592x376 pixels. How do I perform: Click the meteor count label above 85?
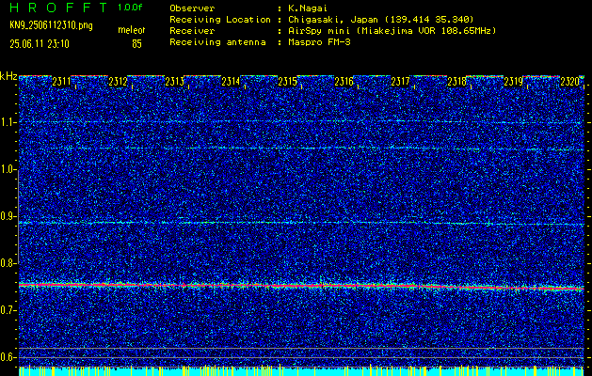(x=132, y=30)
